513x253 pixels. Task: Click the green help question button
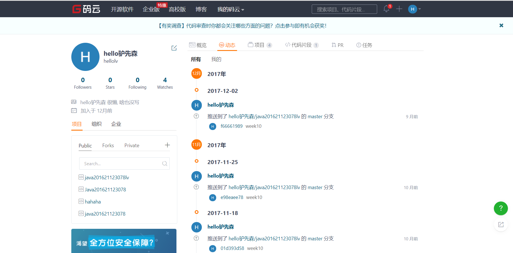[501, 208]
